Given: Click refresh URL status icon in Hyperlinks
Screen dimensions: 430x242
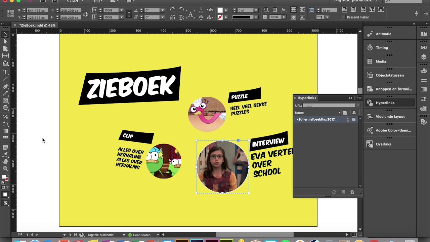Looking at the screenshot, I should [x=334, y=192].
